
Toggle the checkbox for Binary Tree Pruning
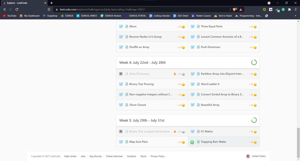[121, 84]
